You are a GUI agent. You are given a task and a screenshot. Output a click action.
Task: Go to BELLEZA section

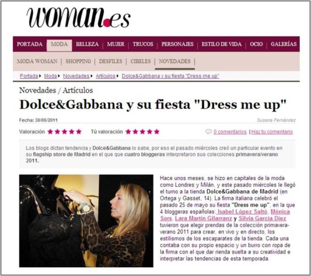point(87,44)
